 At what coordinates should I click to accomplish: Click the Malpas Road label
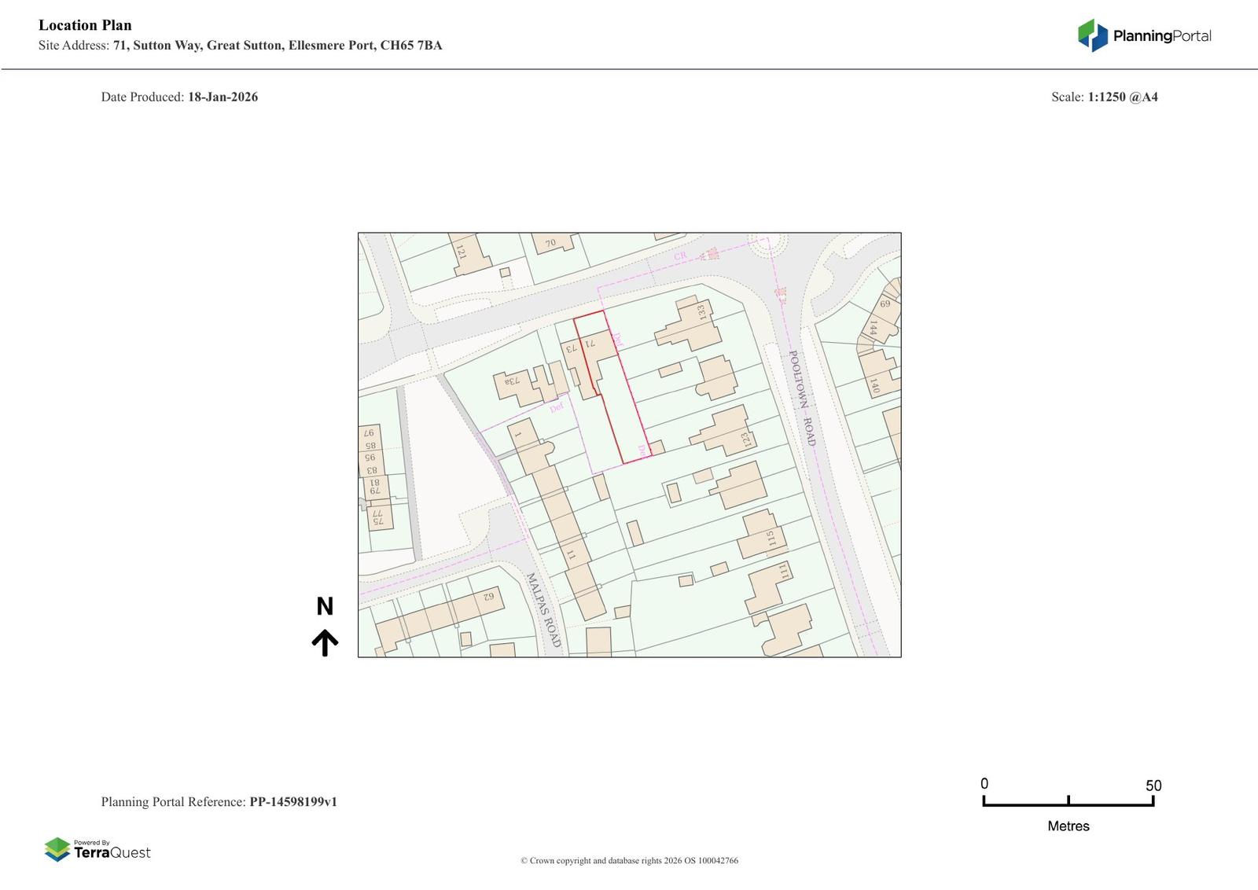click(x=543, y=610)
